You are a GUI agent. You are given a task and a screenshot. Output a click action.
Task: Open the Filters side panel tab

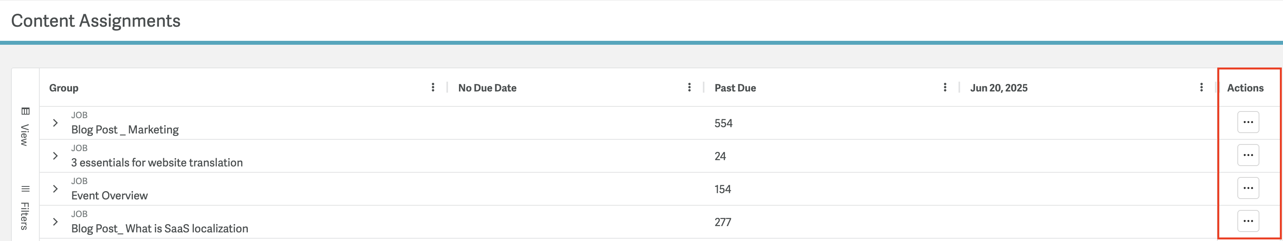[x=25, y=208]
